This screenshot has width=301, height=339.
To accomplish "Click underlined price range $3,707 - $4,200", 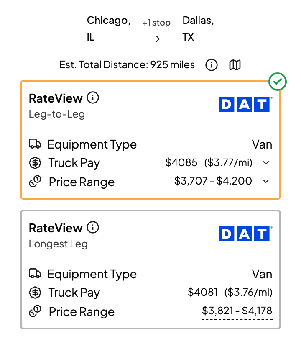I will [213, 181].
